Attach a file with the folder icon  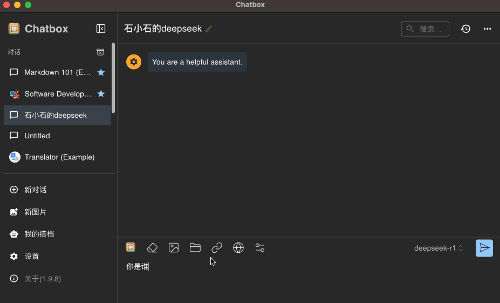(x=195, y=247)
